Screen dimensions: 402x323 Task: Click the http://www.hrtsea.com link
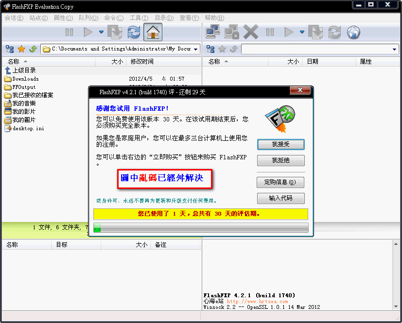(257, 302)
